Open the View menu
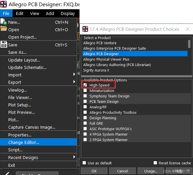This screenshot has width=193, height=175. coord(35,13)
